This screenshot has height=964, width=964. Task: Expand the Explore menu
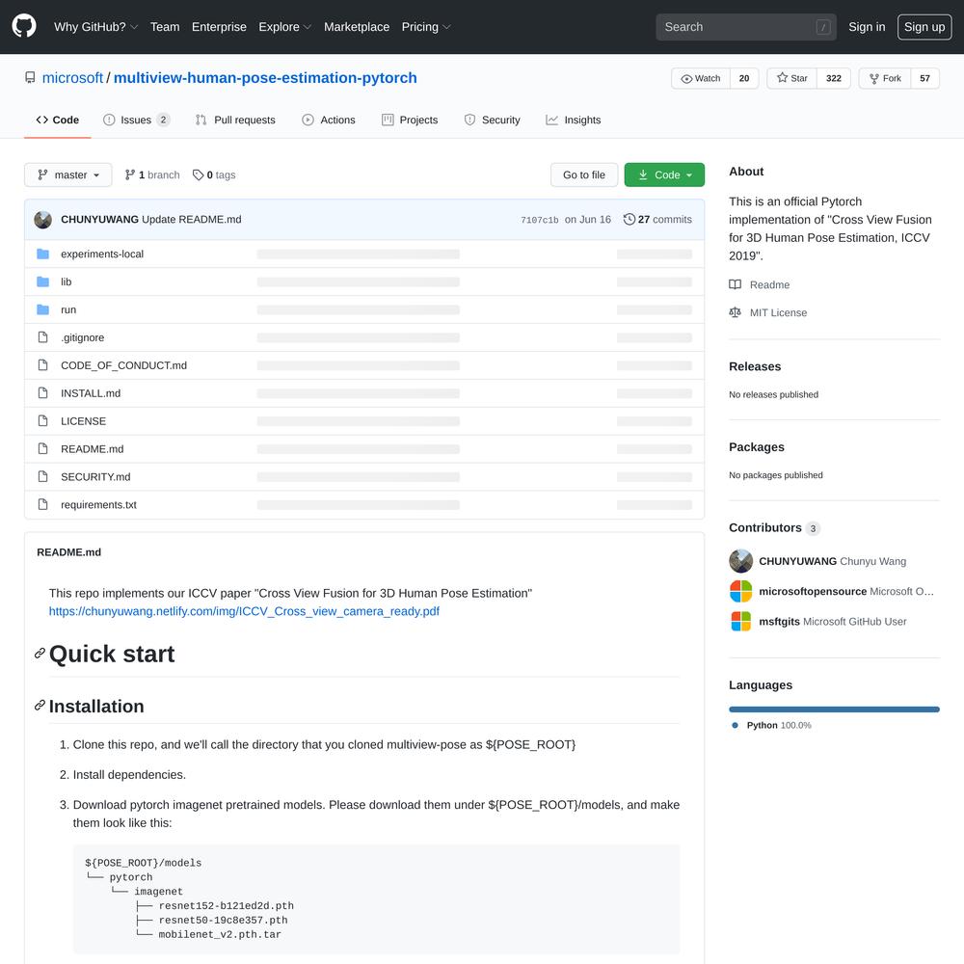tap(285, 27)
